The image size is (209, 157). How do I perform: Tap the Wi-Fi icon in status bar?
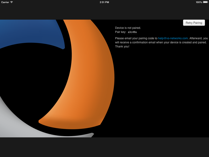coord(11,2)
